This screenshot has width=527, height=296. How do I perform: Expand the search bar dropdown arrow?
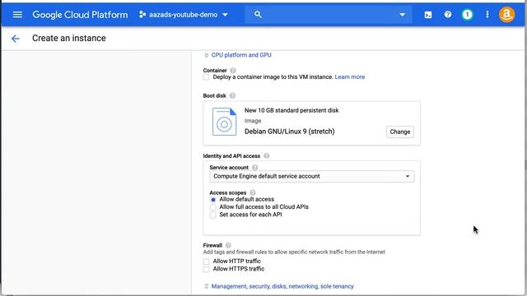click(402, 15)
